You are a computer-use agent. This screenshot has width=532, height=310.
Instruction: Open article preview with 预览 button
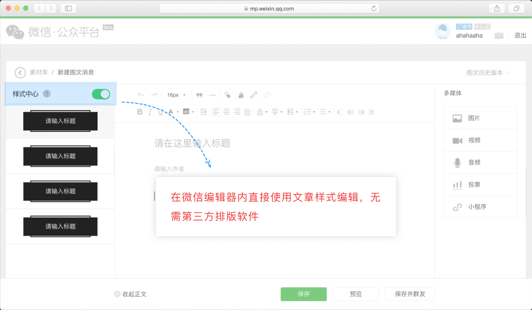coord(356,294)
